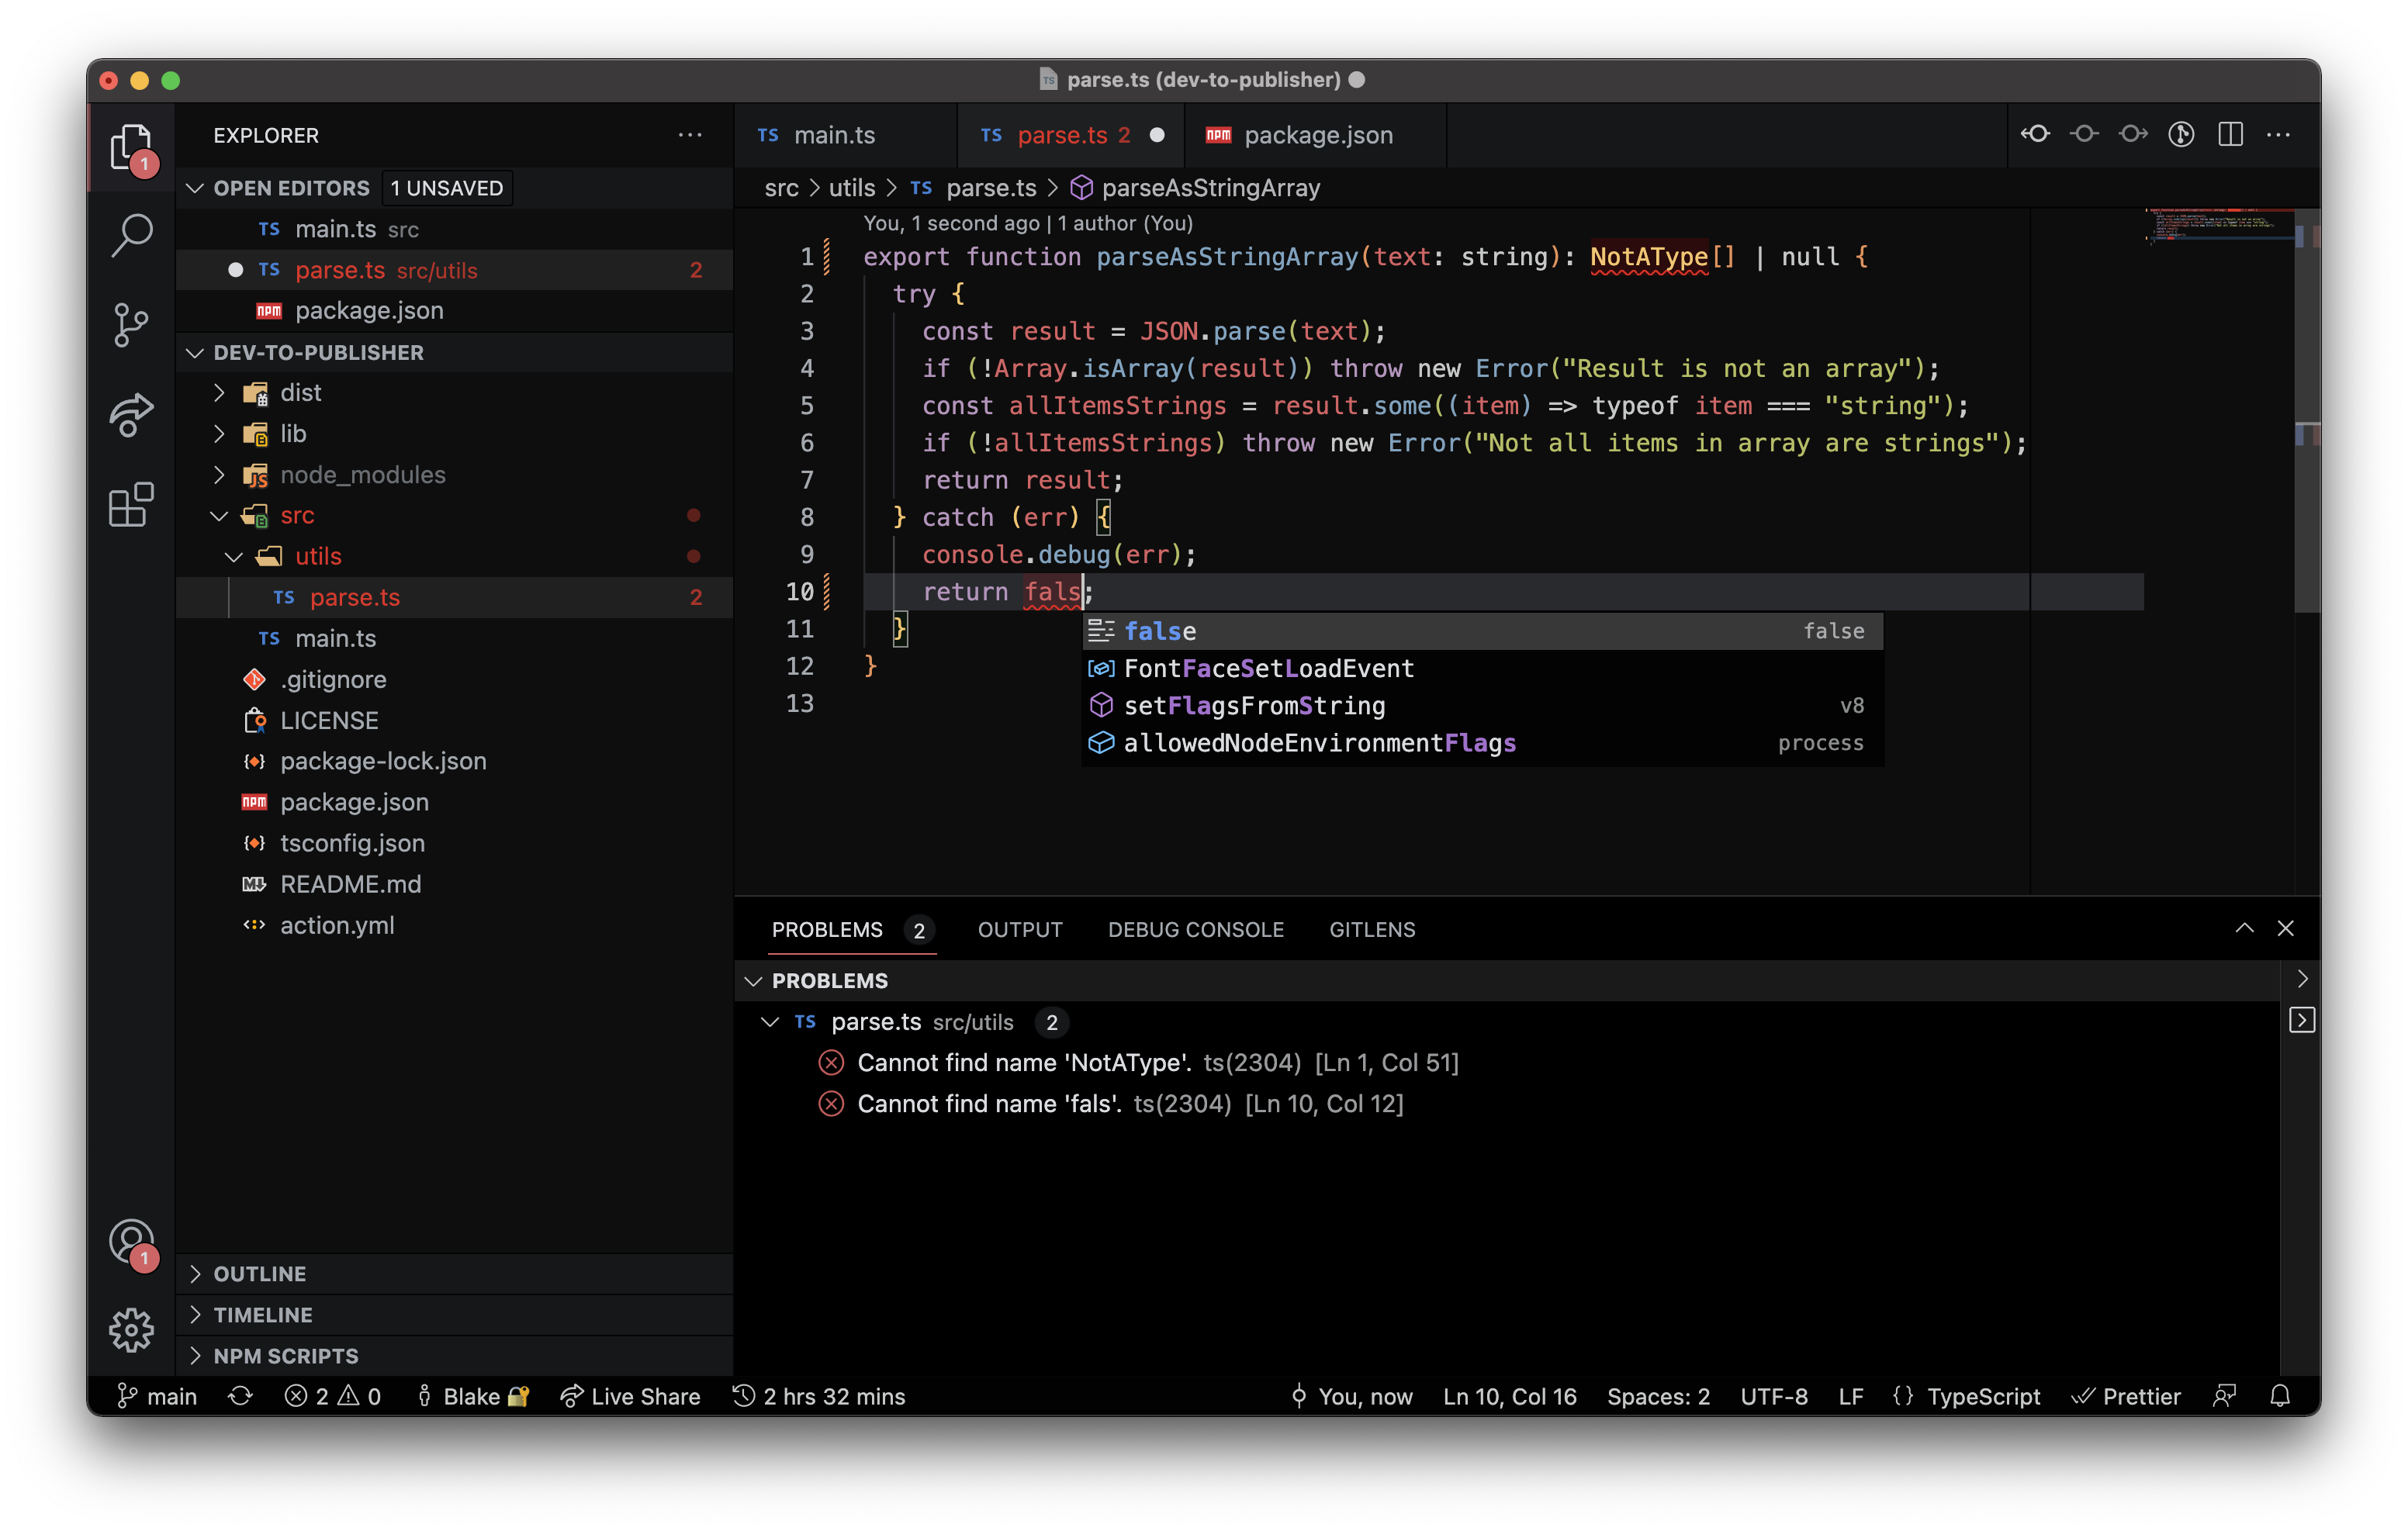The width and height of the screenshot is (2408, 1531).
Task: Open the Source Control view
Action: tap(131, 325)
